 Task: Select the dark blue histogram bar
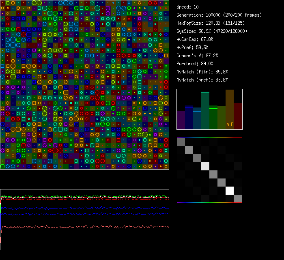(x=189, y=118)
